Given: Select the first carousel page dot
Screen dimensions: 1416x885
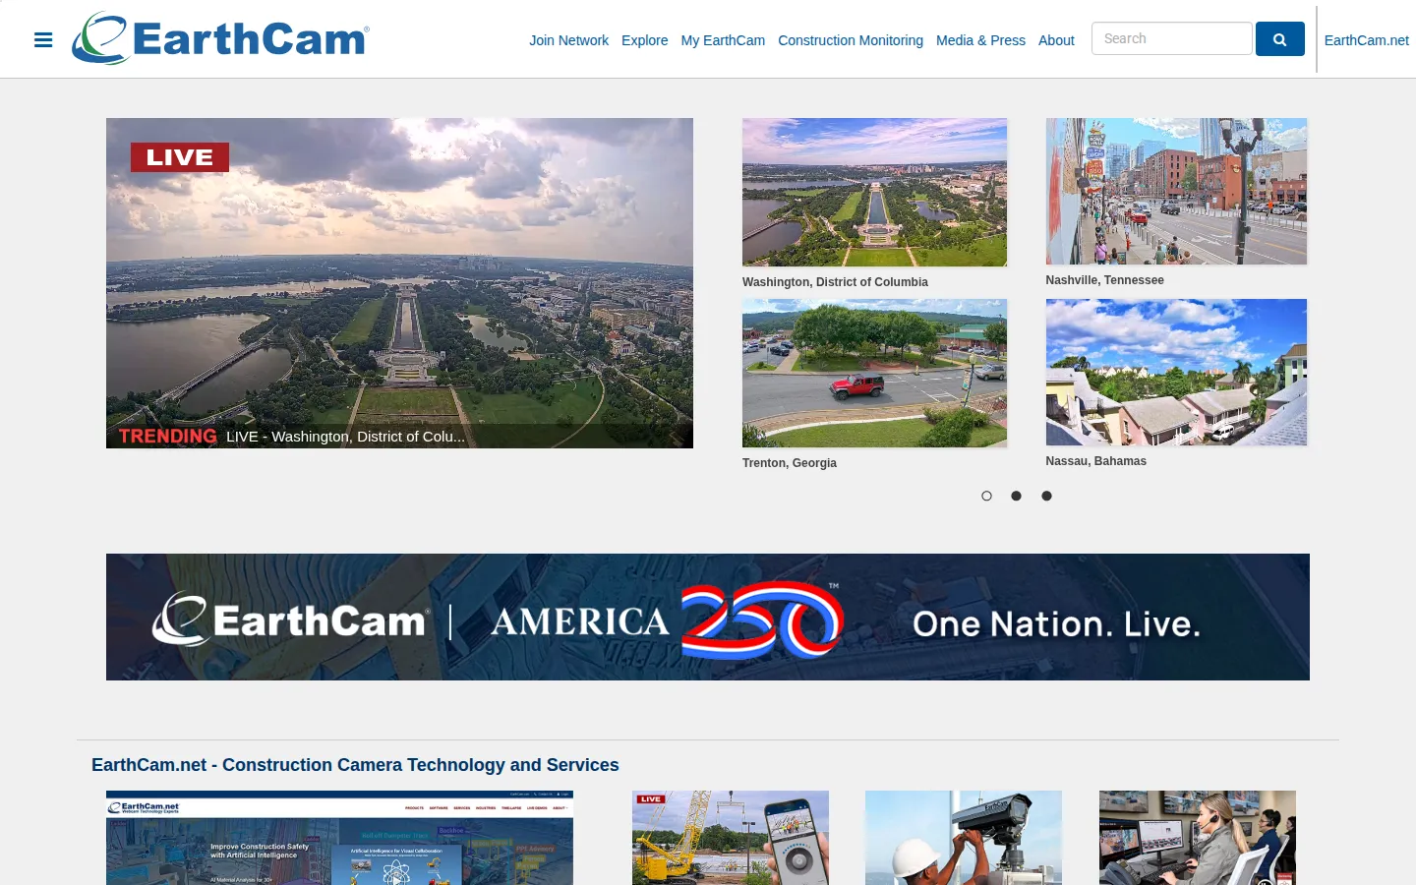Looking at the screenshot, I should pos(986,496).
